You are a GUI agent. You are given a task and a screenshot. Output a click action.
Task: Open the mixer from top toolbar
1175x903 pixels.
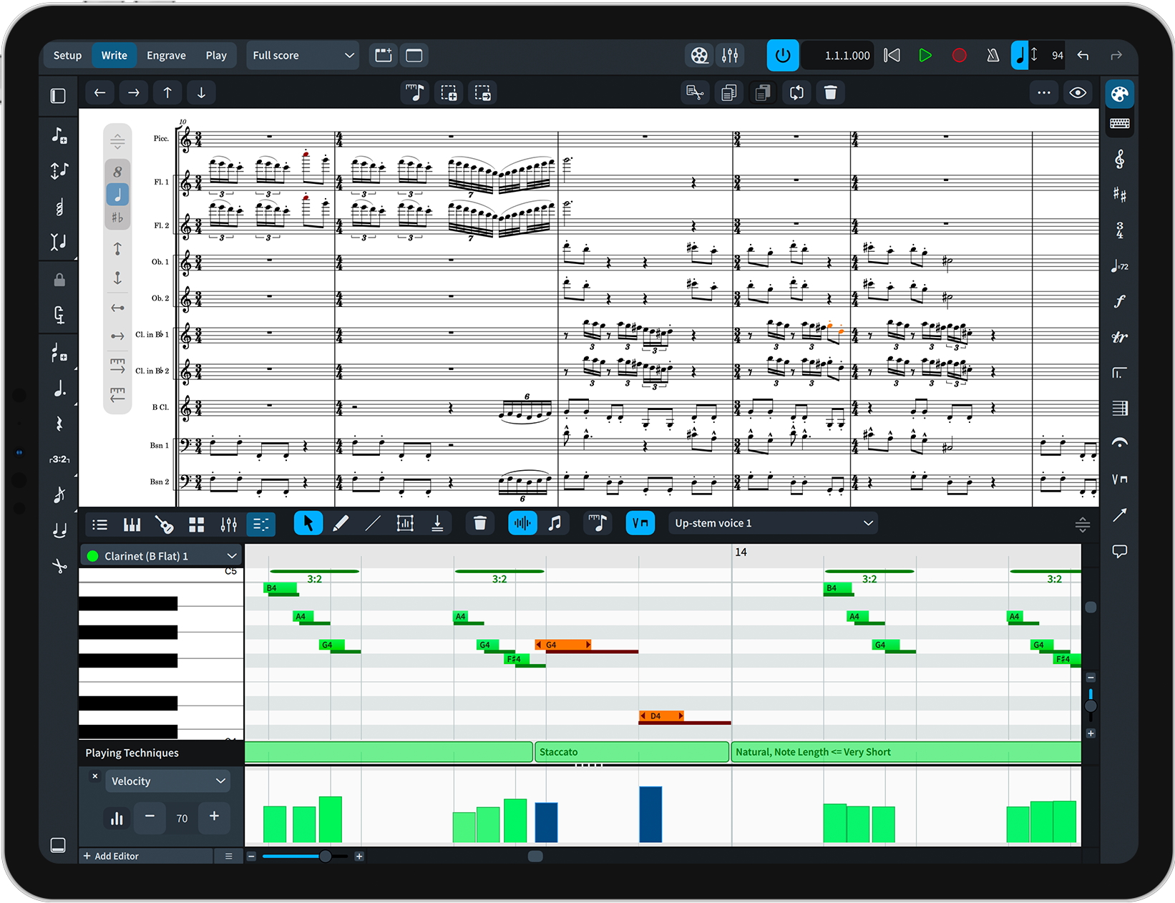pos(730,55)
